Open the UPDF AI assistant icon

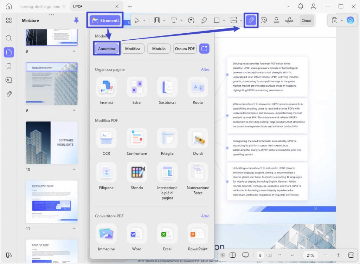point(351,20)
